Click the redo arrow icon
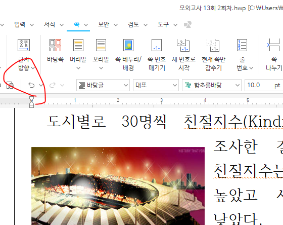 [53, 85]
